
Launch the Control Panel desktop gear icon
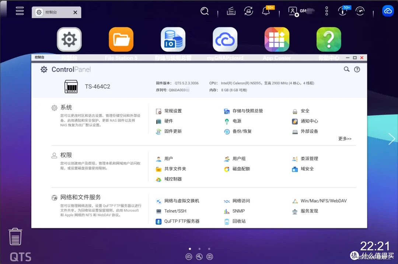[69, 39]
